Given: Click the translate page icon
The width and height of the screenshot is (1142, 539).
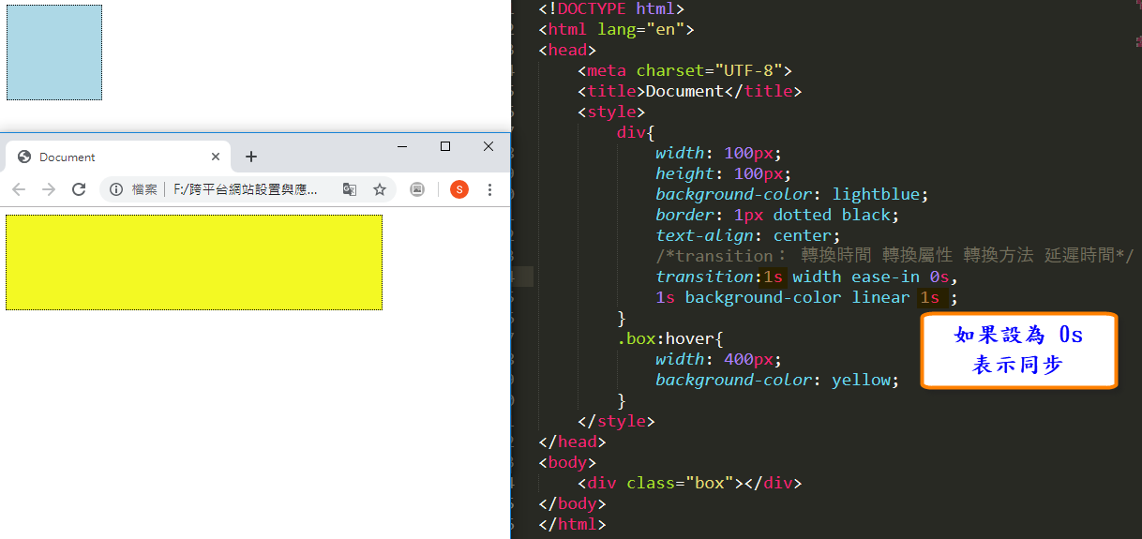Looking at the screenshot, I should [350, 189].
